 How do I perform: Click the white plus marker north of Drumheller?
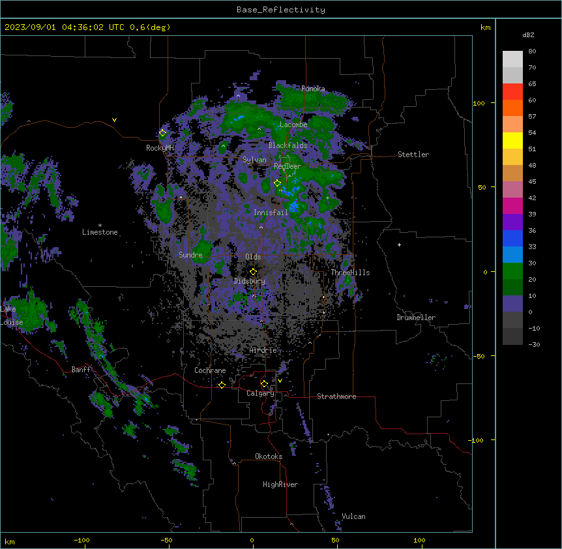click(399, 245)
